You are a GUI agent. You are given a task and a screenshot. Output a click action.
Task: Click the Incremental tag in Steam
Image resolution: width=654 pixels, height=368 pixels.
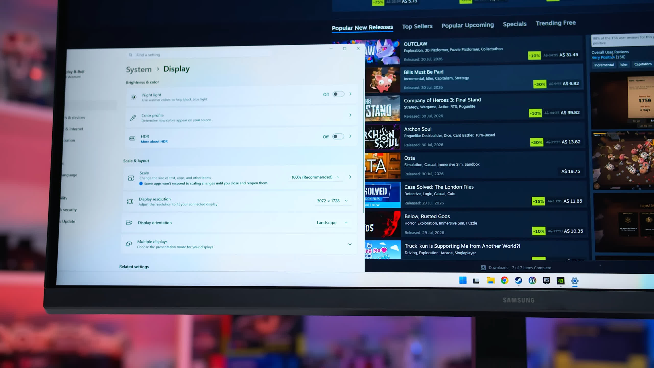[x=604, y=65]
